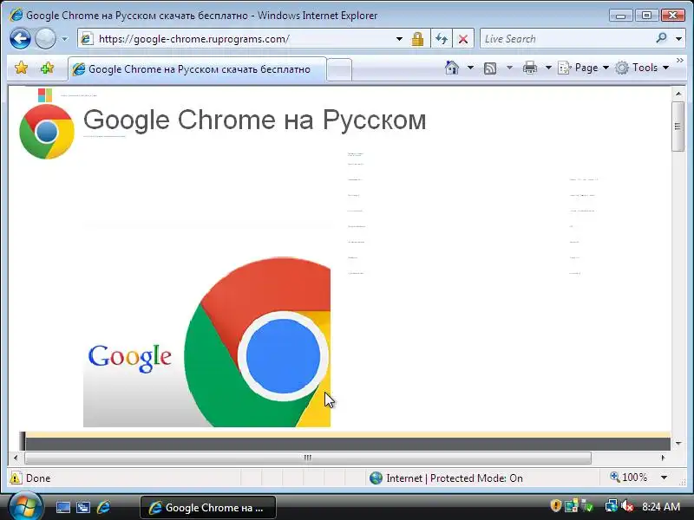Screen dimensions: 694x520
Task: Stop loading with the red X button
Action: pyautogui.click(x=463, y=39)
